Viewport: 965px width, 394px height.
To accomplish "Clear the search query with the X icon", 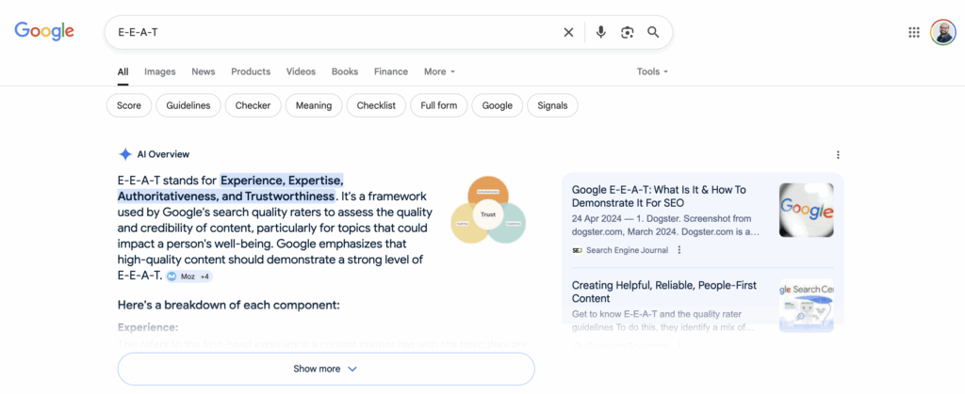I will [x=568, y=33].
